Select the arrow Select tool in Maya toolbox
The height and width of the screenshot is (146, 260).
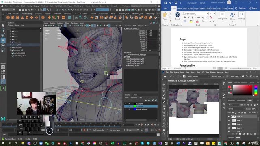pyautogui.click(x=3, y=25)
